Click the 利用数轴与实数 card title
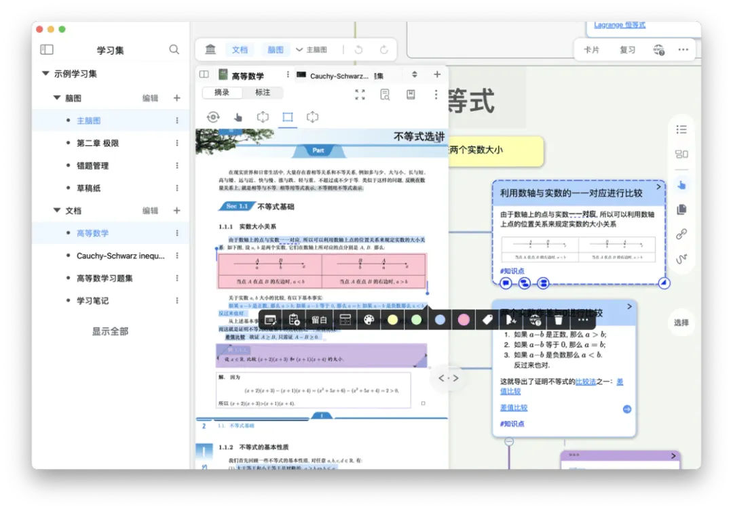 click(571, 192)
